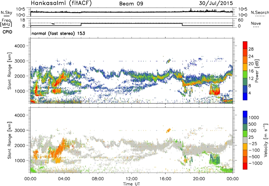
Task: Click the text normal (fast stereo) 153
Action: click(58, 33)
